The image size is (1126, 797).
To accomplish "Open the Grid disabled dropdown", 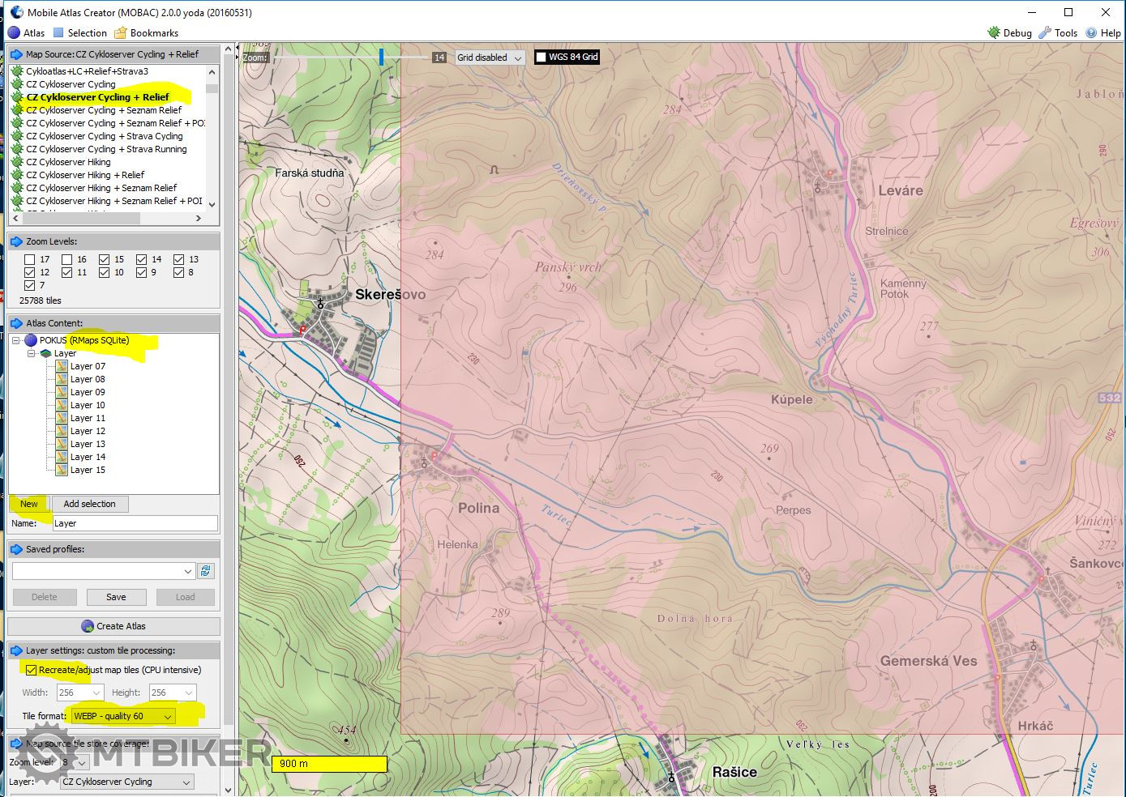I will [518, 58].
